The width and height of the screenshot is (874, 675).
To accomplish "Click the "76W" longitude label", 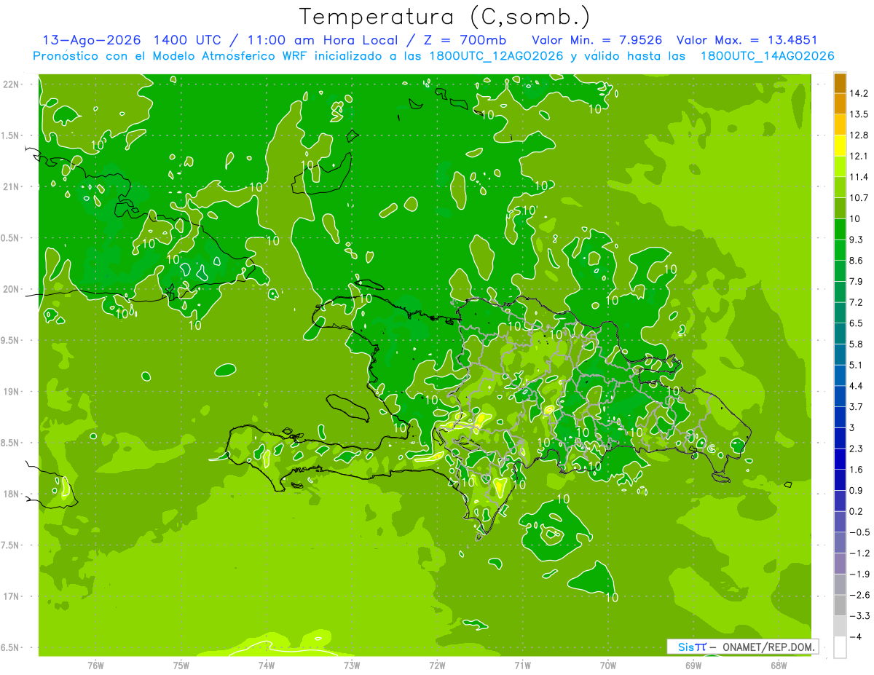I will pos(95,666).
